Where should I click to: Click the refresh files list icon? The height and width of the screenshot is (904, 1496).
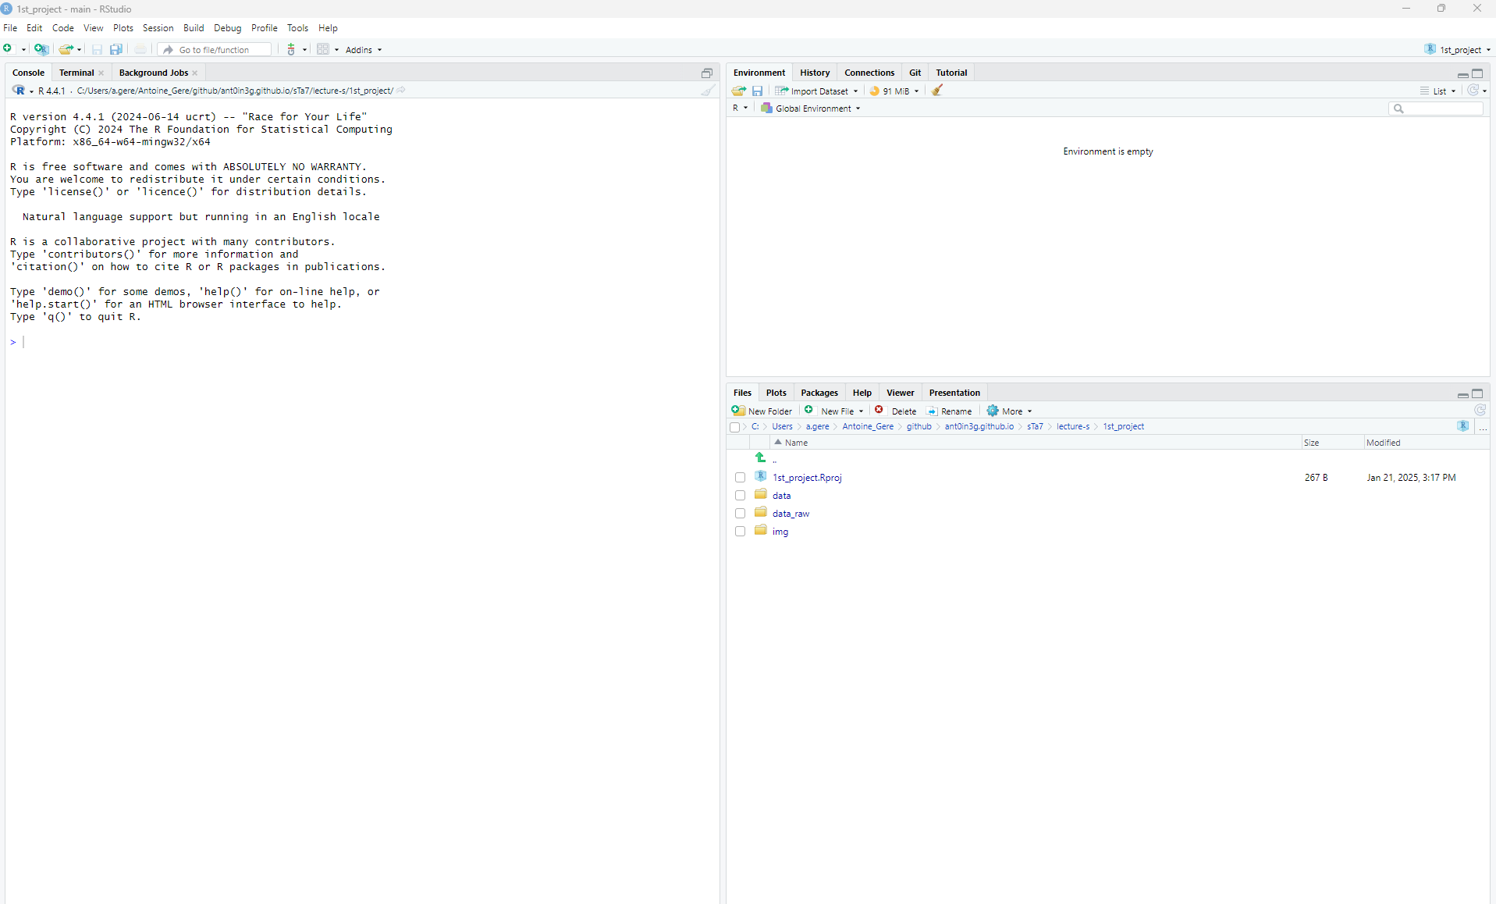click(x=1480, y=411)
